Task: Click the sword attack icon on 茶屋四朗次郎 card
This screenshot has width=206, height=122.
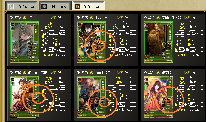Action: tap(164, 51)
